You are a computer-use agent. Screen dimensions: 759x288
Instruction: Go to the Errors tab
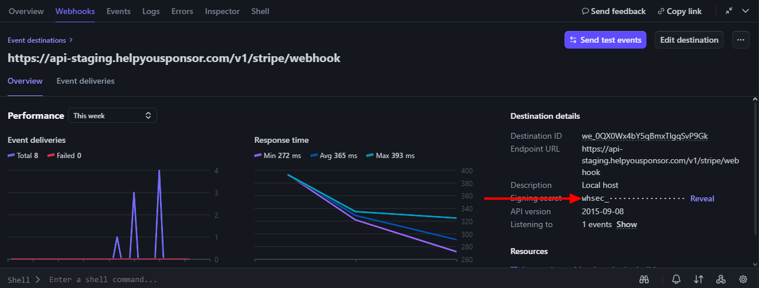point(182,11)
